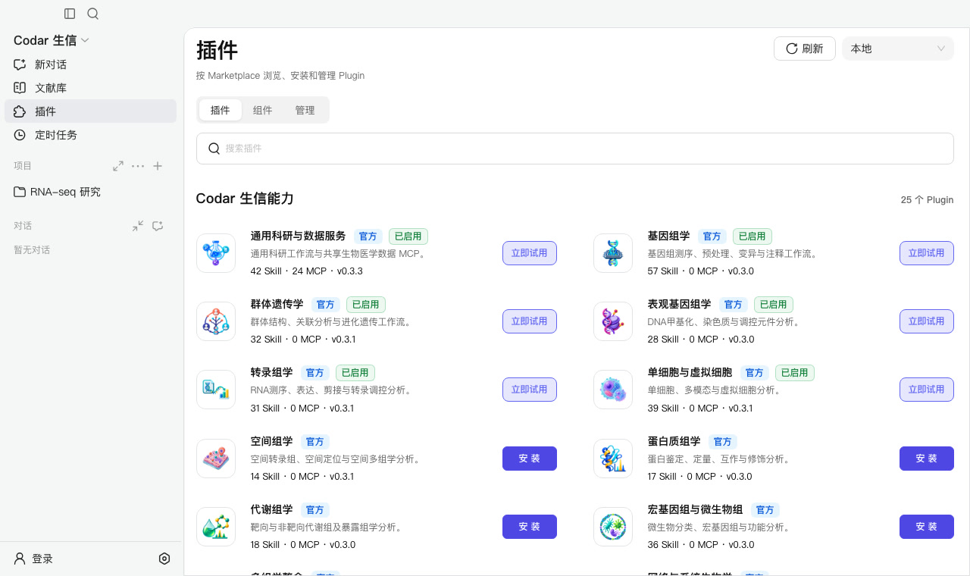970x576 pixels.
Task: Install the 宏基因组与微生物组 plugin
Action: [x=927, y=527]
